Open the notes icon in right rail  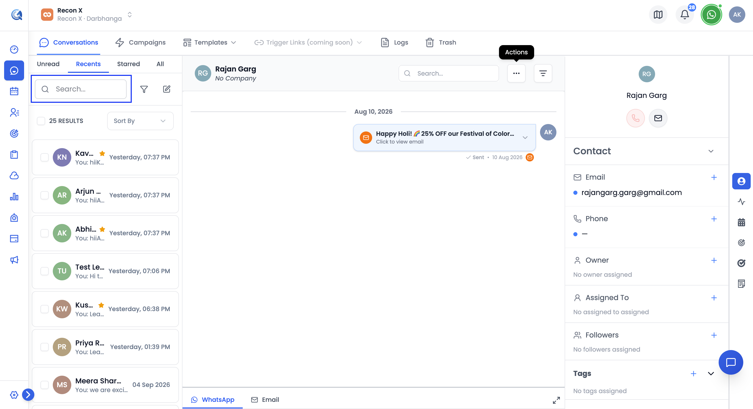click(x=741, y=284)
